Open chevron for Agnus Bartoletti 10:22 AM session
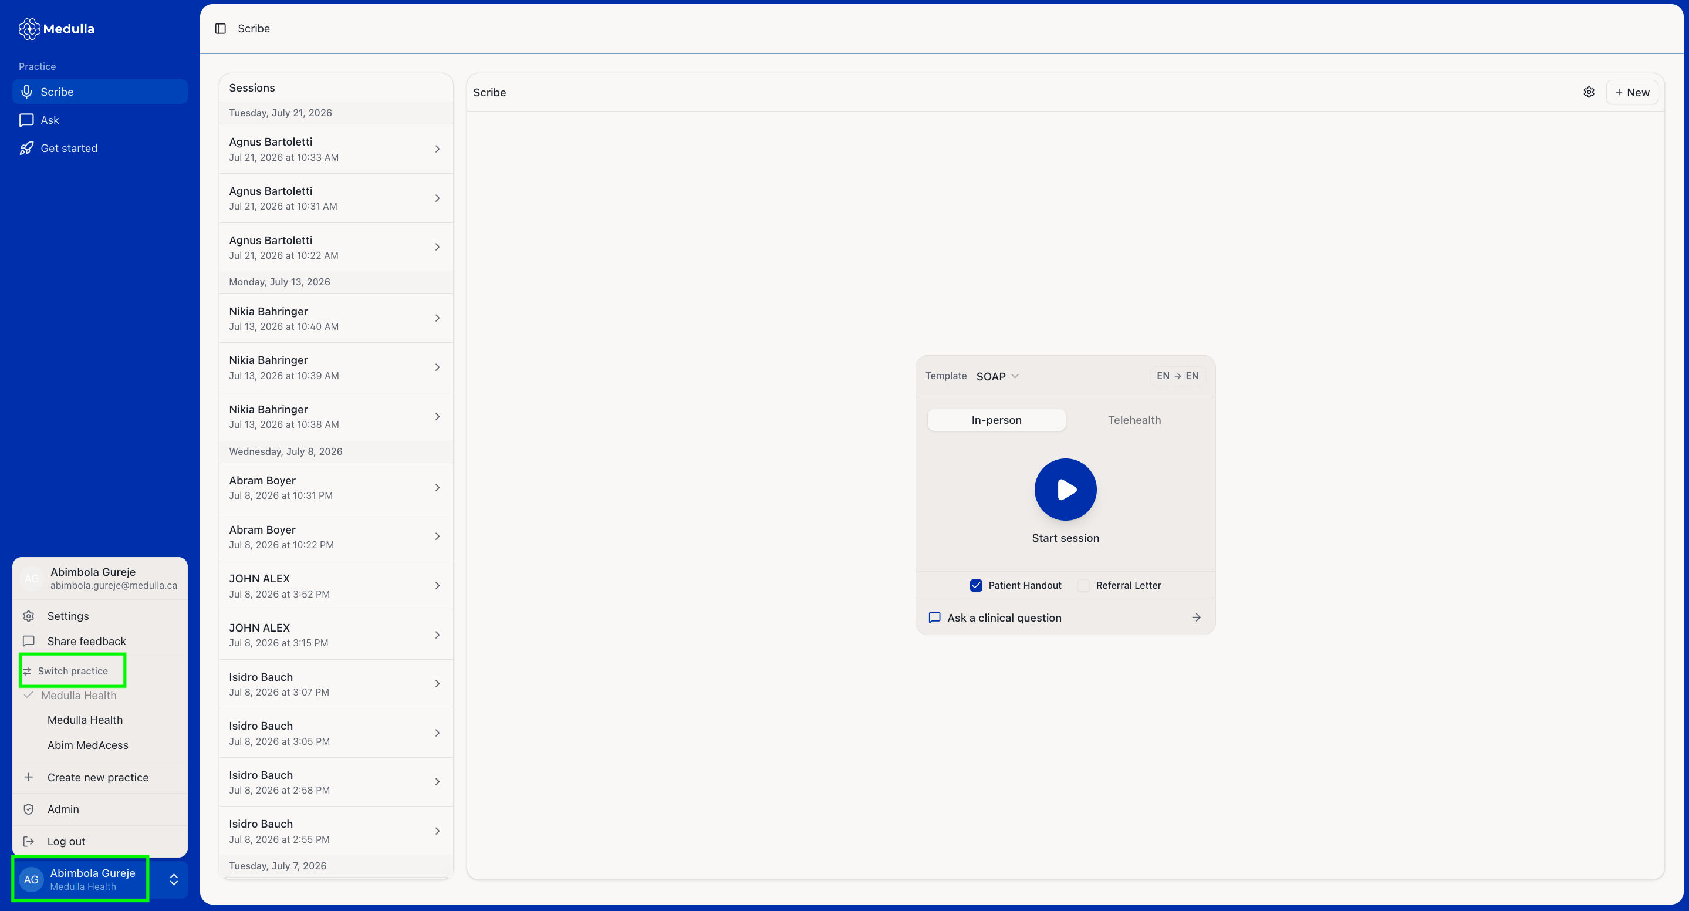 tap(437, 247)
